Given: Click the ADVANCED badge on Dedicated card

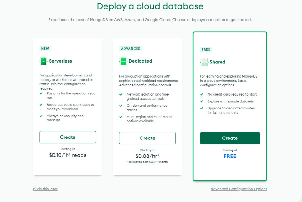Looking at the screenshot, I should coord(131,49).
